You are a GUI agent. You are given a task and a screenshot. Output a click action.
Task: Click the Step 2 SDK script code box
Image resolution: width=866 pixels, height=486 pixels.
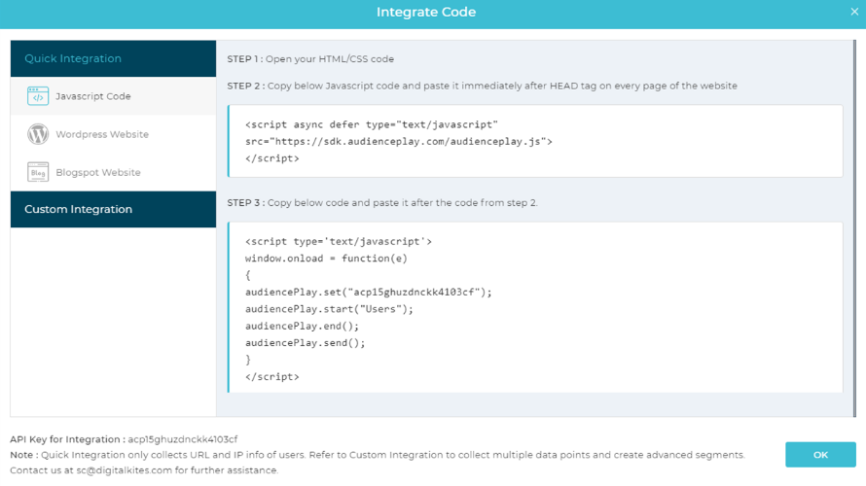coord(535,141)
